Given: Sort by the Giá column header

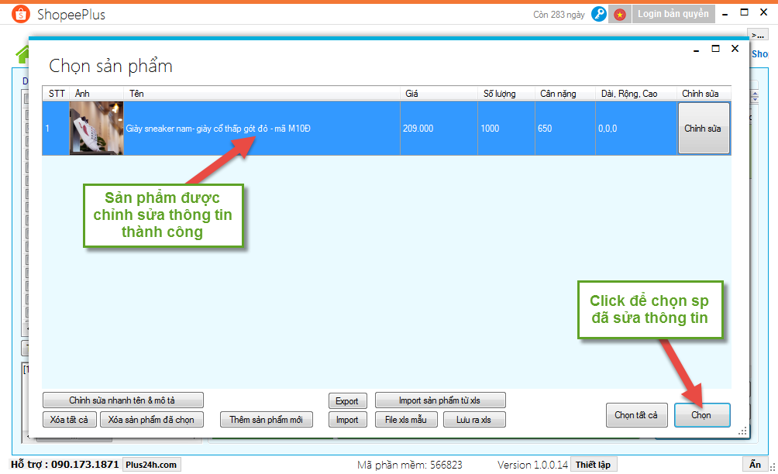Looking at the screenshot, I should click(438, 94).
